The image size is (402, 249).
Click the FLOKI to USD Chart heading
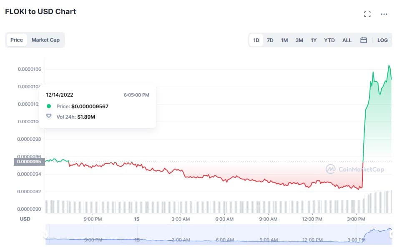(40, 12)
